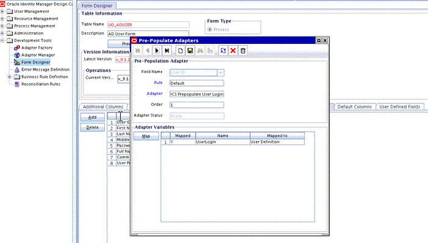
Task: Click the Oracle logo in dialog title bar
Action: (134, 41)
